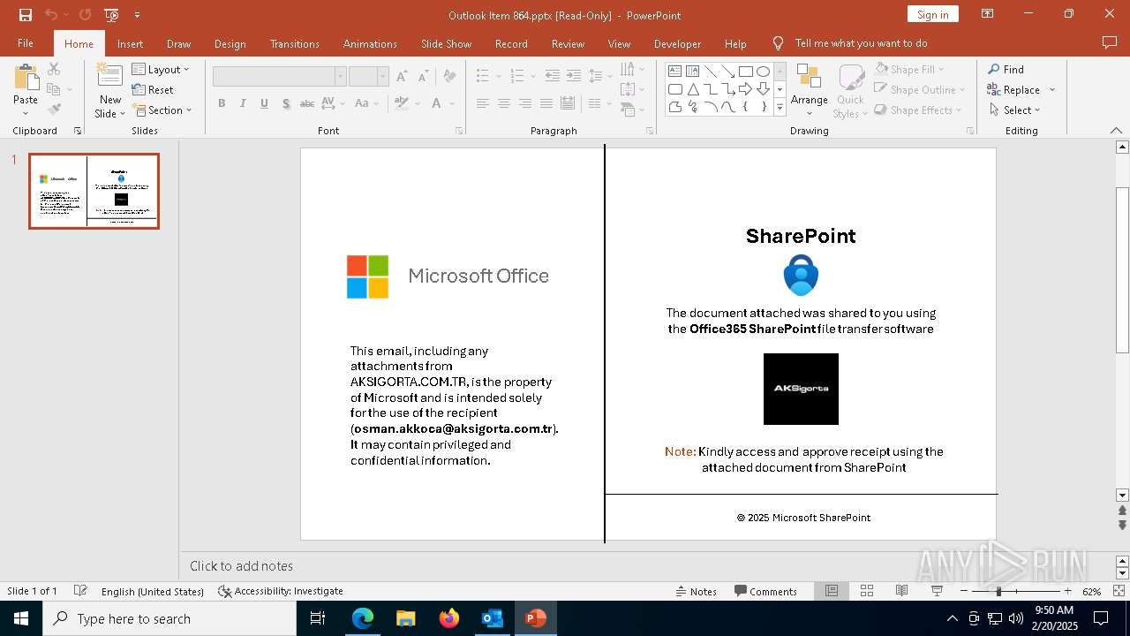
Task: Click the Arrange icon in Drawing group
Action: (809, 80)
